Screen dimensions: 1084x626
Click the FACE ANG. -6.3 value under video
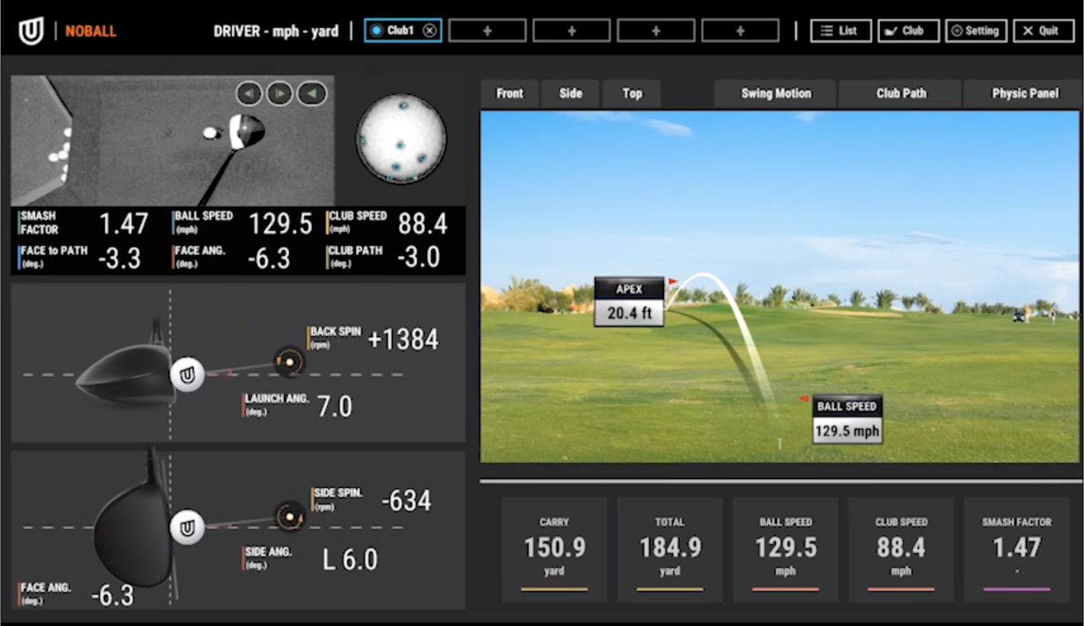268,258
